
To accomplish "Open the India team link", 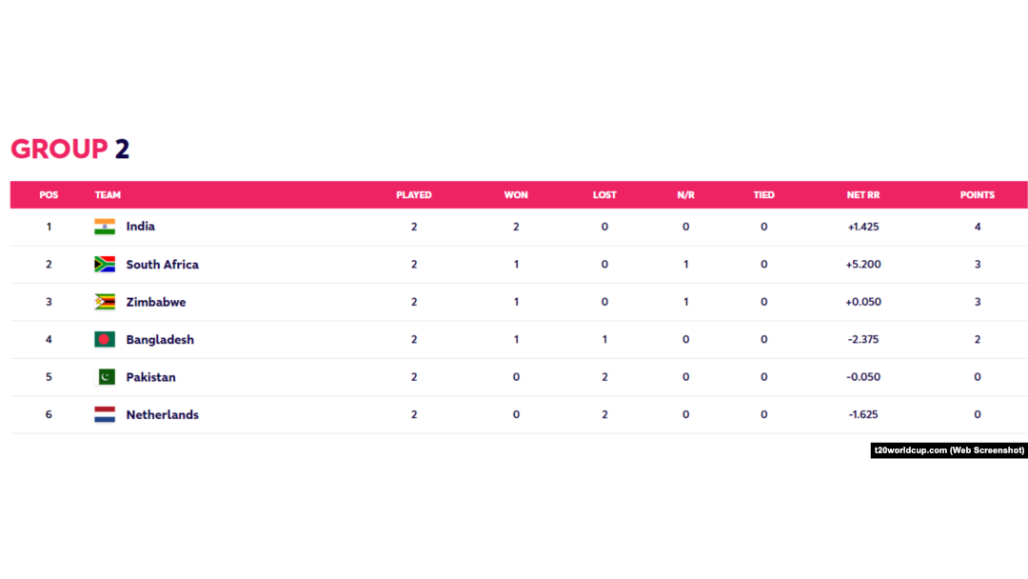I will coord(140,227).
